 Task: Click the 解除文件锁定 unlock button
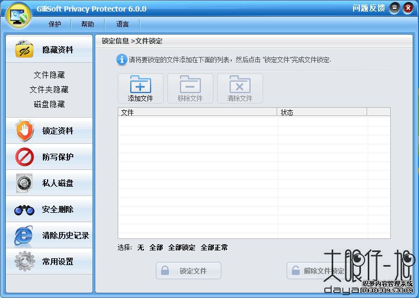(x=318, y=270)
